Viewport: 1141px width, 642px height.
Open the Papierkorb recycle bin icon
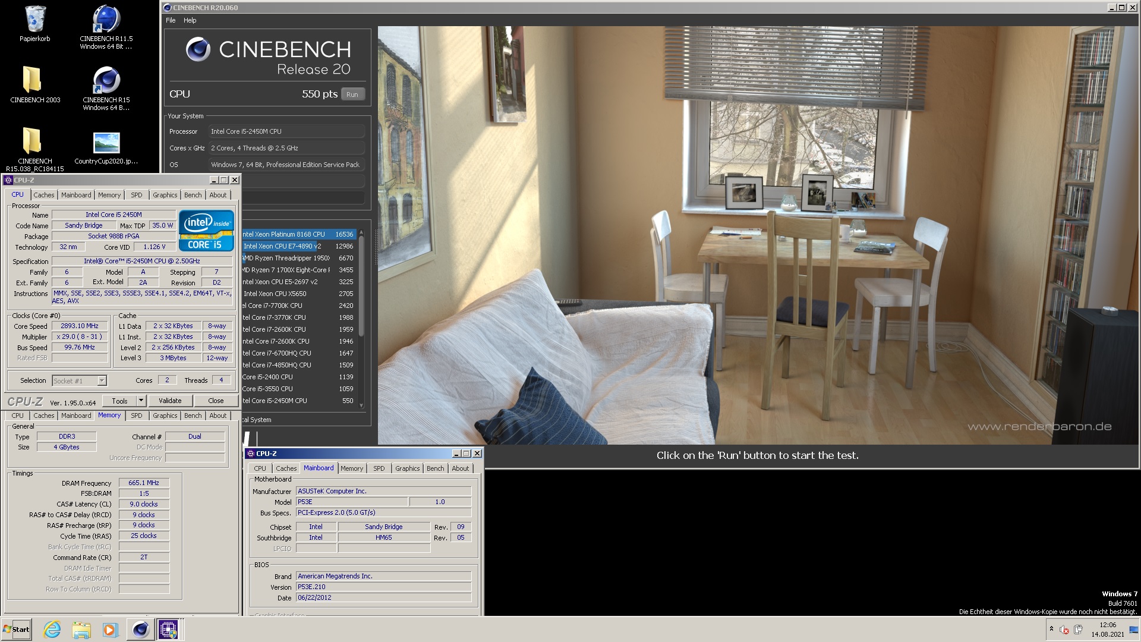tap(34, 24)
